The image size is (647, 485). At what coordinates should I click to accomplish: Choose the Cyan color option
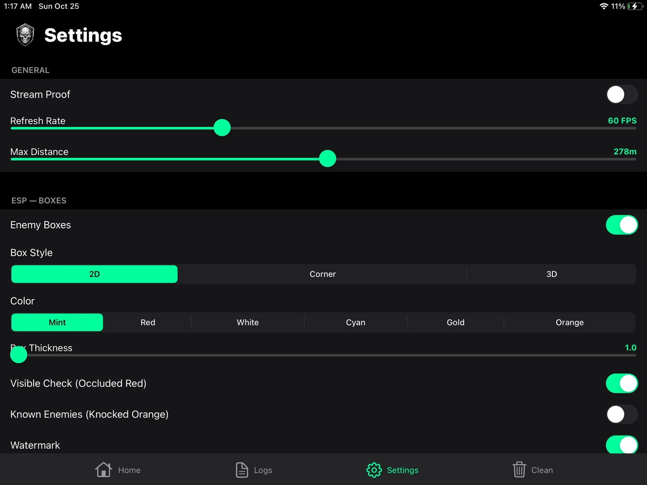coord(356,322)
